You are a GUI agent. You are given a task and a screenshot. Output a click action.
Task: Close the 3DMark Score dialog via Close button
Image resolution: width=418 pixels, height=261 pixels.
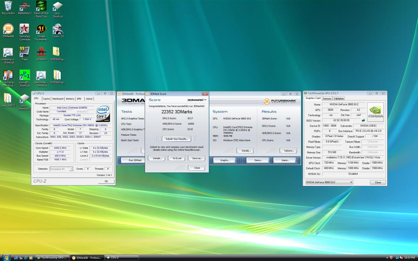(x=197, y=168)
